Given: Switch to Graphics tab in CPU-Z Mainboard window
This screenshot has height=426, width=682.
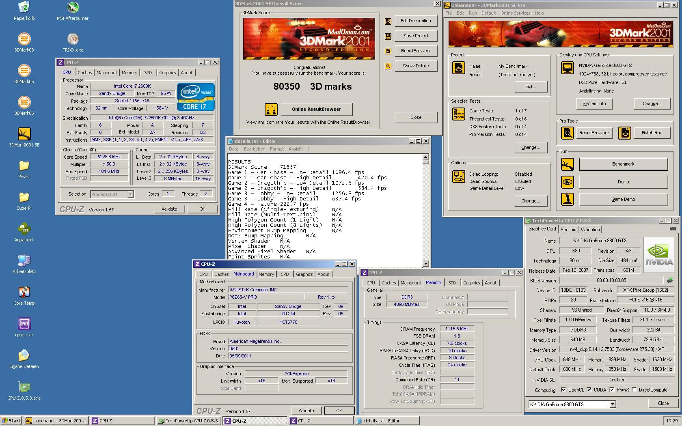Looking at the screenshot, I should [x=304, y=274].
